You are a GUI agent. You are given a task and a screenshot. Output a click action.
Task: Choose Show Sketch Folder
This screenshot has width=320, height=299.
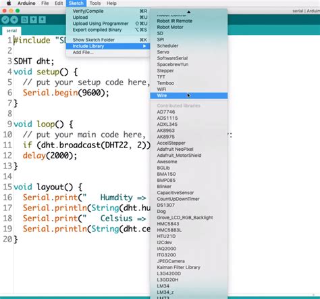[x=108, y=40]
